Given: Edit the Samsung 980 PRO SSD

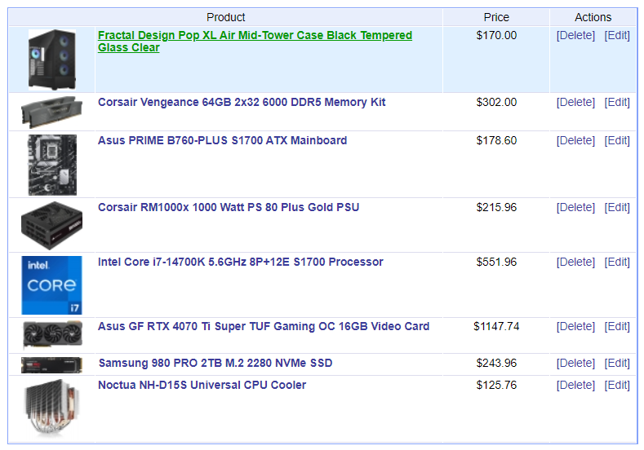Looking at the screenshot, I should tap(617, 364).
